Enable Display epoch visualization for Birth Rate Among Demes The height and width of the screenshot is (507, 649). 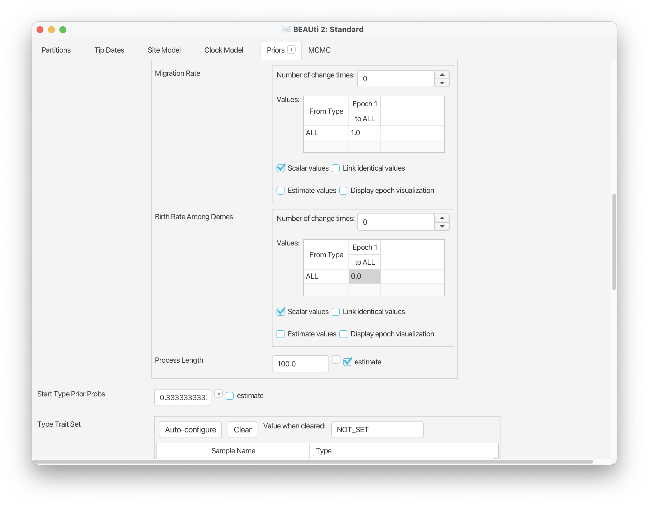click(343, 334)
